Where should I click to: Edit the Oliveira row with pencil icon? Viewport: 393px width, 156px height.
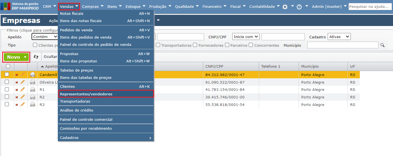click(23, 82)
